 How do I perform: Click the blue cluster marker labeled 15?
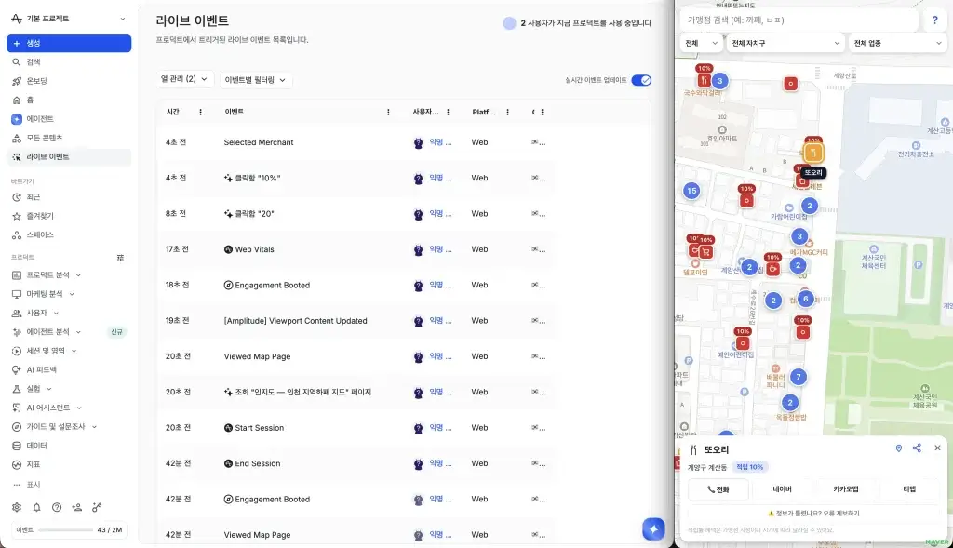pos(691,191)
